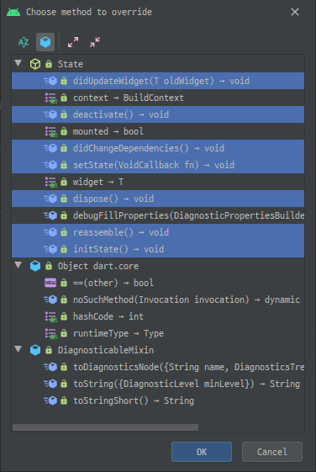Select deactivate() → void method

(x=158, y=114)
